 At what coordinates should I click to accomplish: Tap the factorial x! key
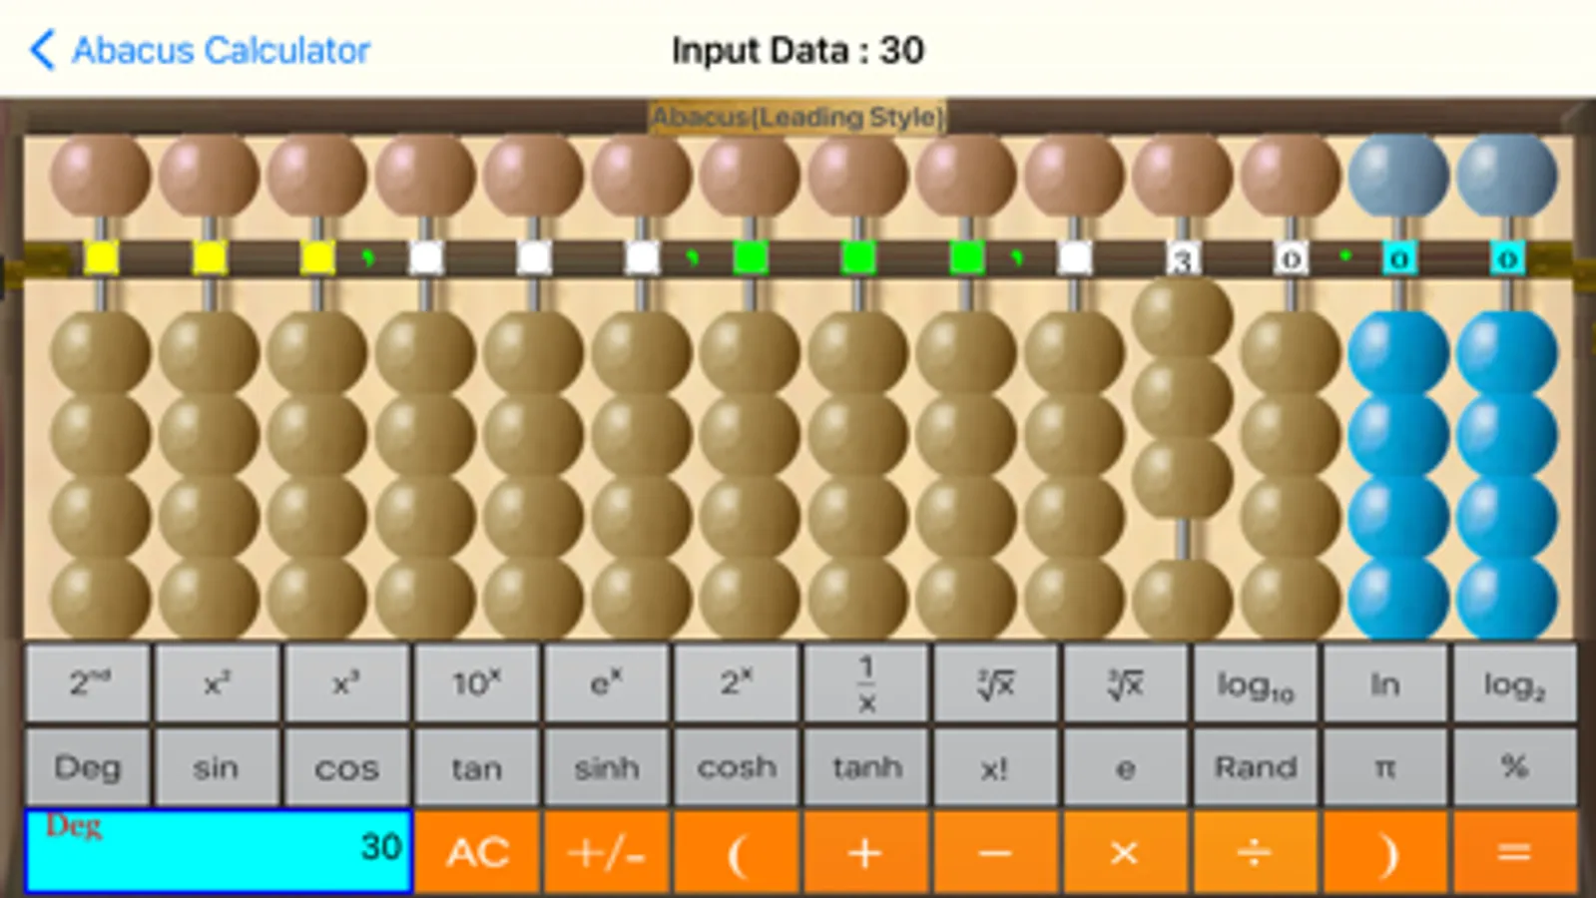click(x=996, y=767)
